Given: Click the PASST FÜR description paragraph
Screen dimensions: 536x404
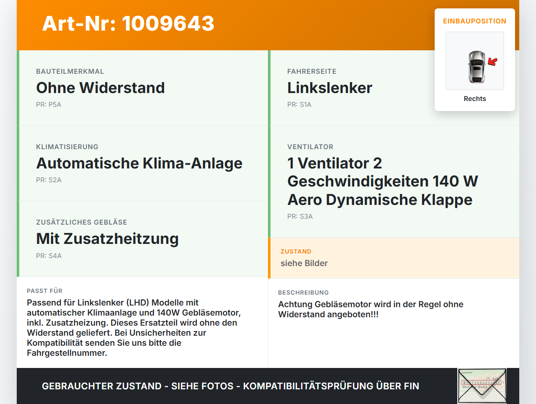Looking at the screenshot, I should tap(134, 328).
